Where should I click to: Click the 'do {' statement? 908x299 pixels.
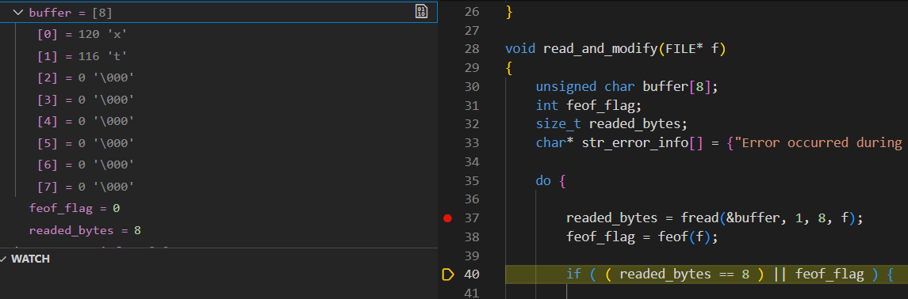[x=550, y=180]
